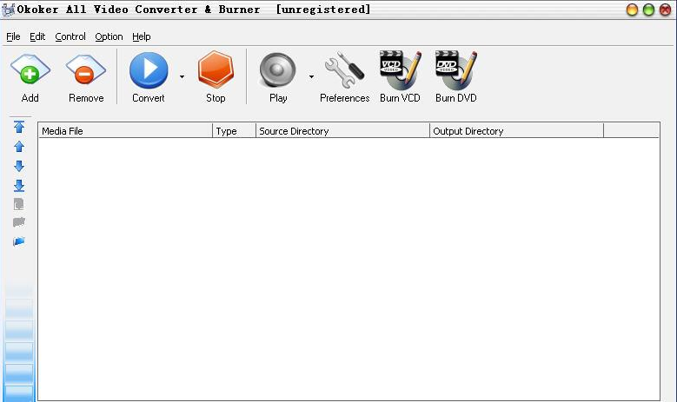Close window with red title button
677x402 pixels.
pyautogui.click(x=666, y=10)
